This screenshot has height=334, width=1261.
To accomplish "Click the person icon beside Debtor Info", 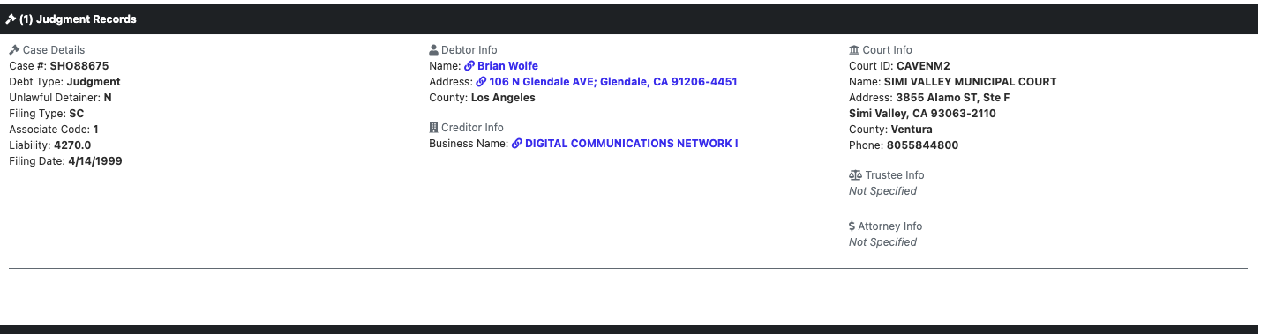I will pos(433,50).
